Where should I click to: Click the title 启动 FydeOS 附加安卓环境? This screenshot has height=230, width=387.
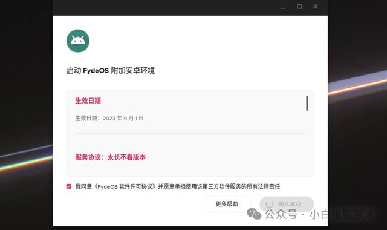[x=111, y=70]
